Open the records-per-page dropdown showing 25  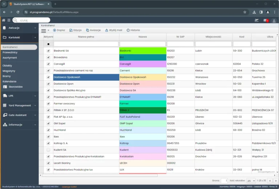click(x=250, y=181)
